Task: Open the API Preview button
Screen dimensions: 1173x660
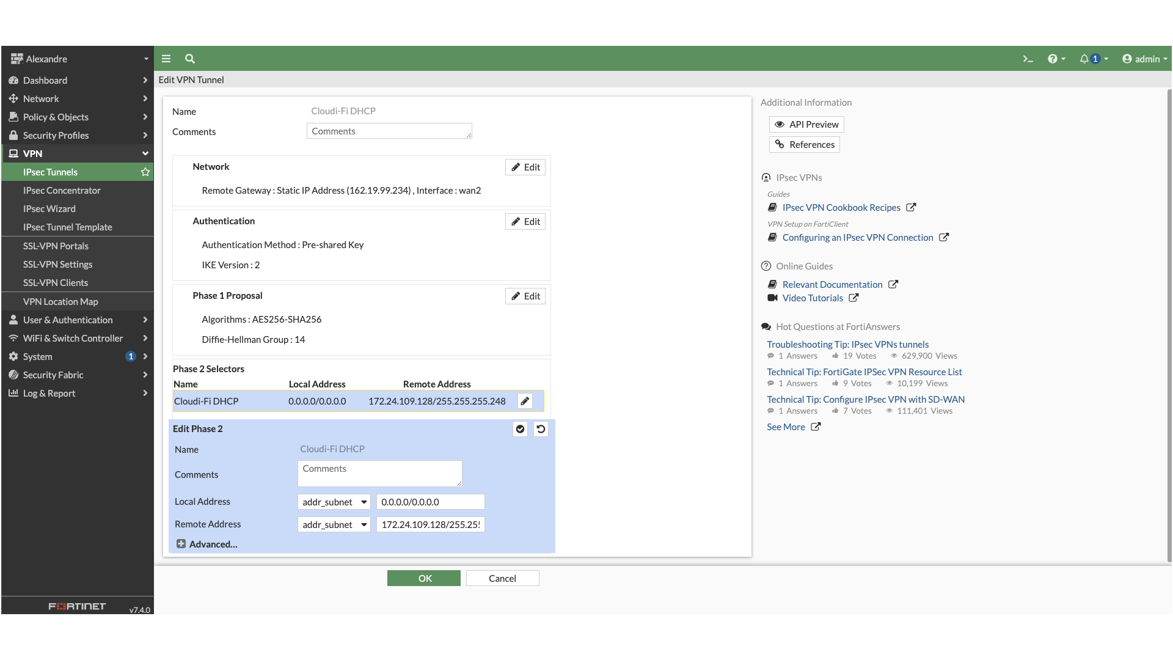Action: click(806, 125)
